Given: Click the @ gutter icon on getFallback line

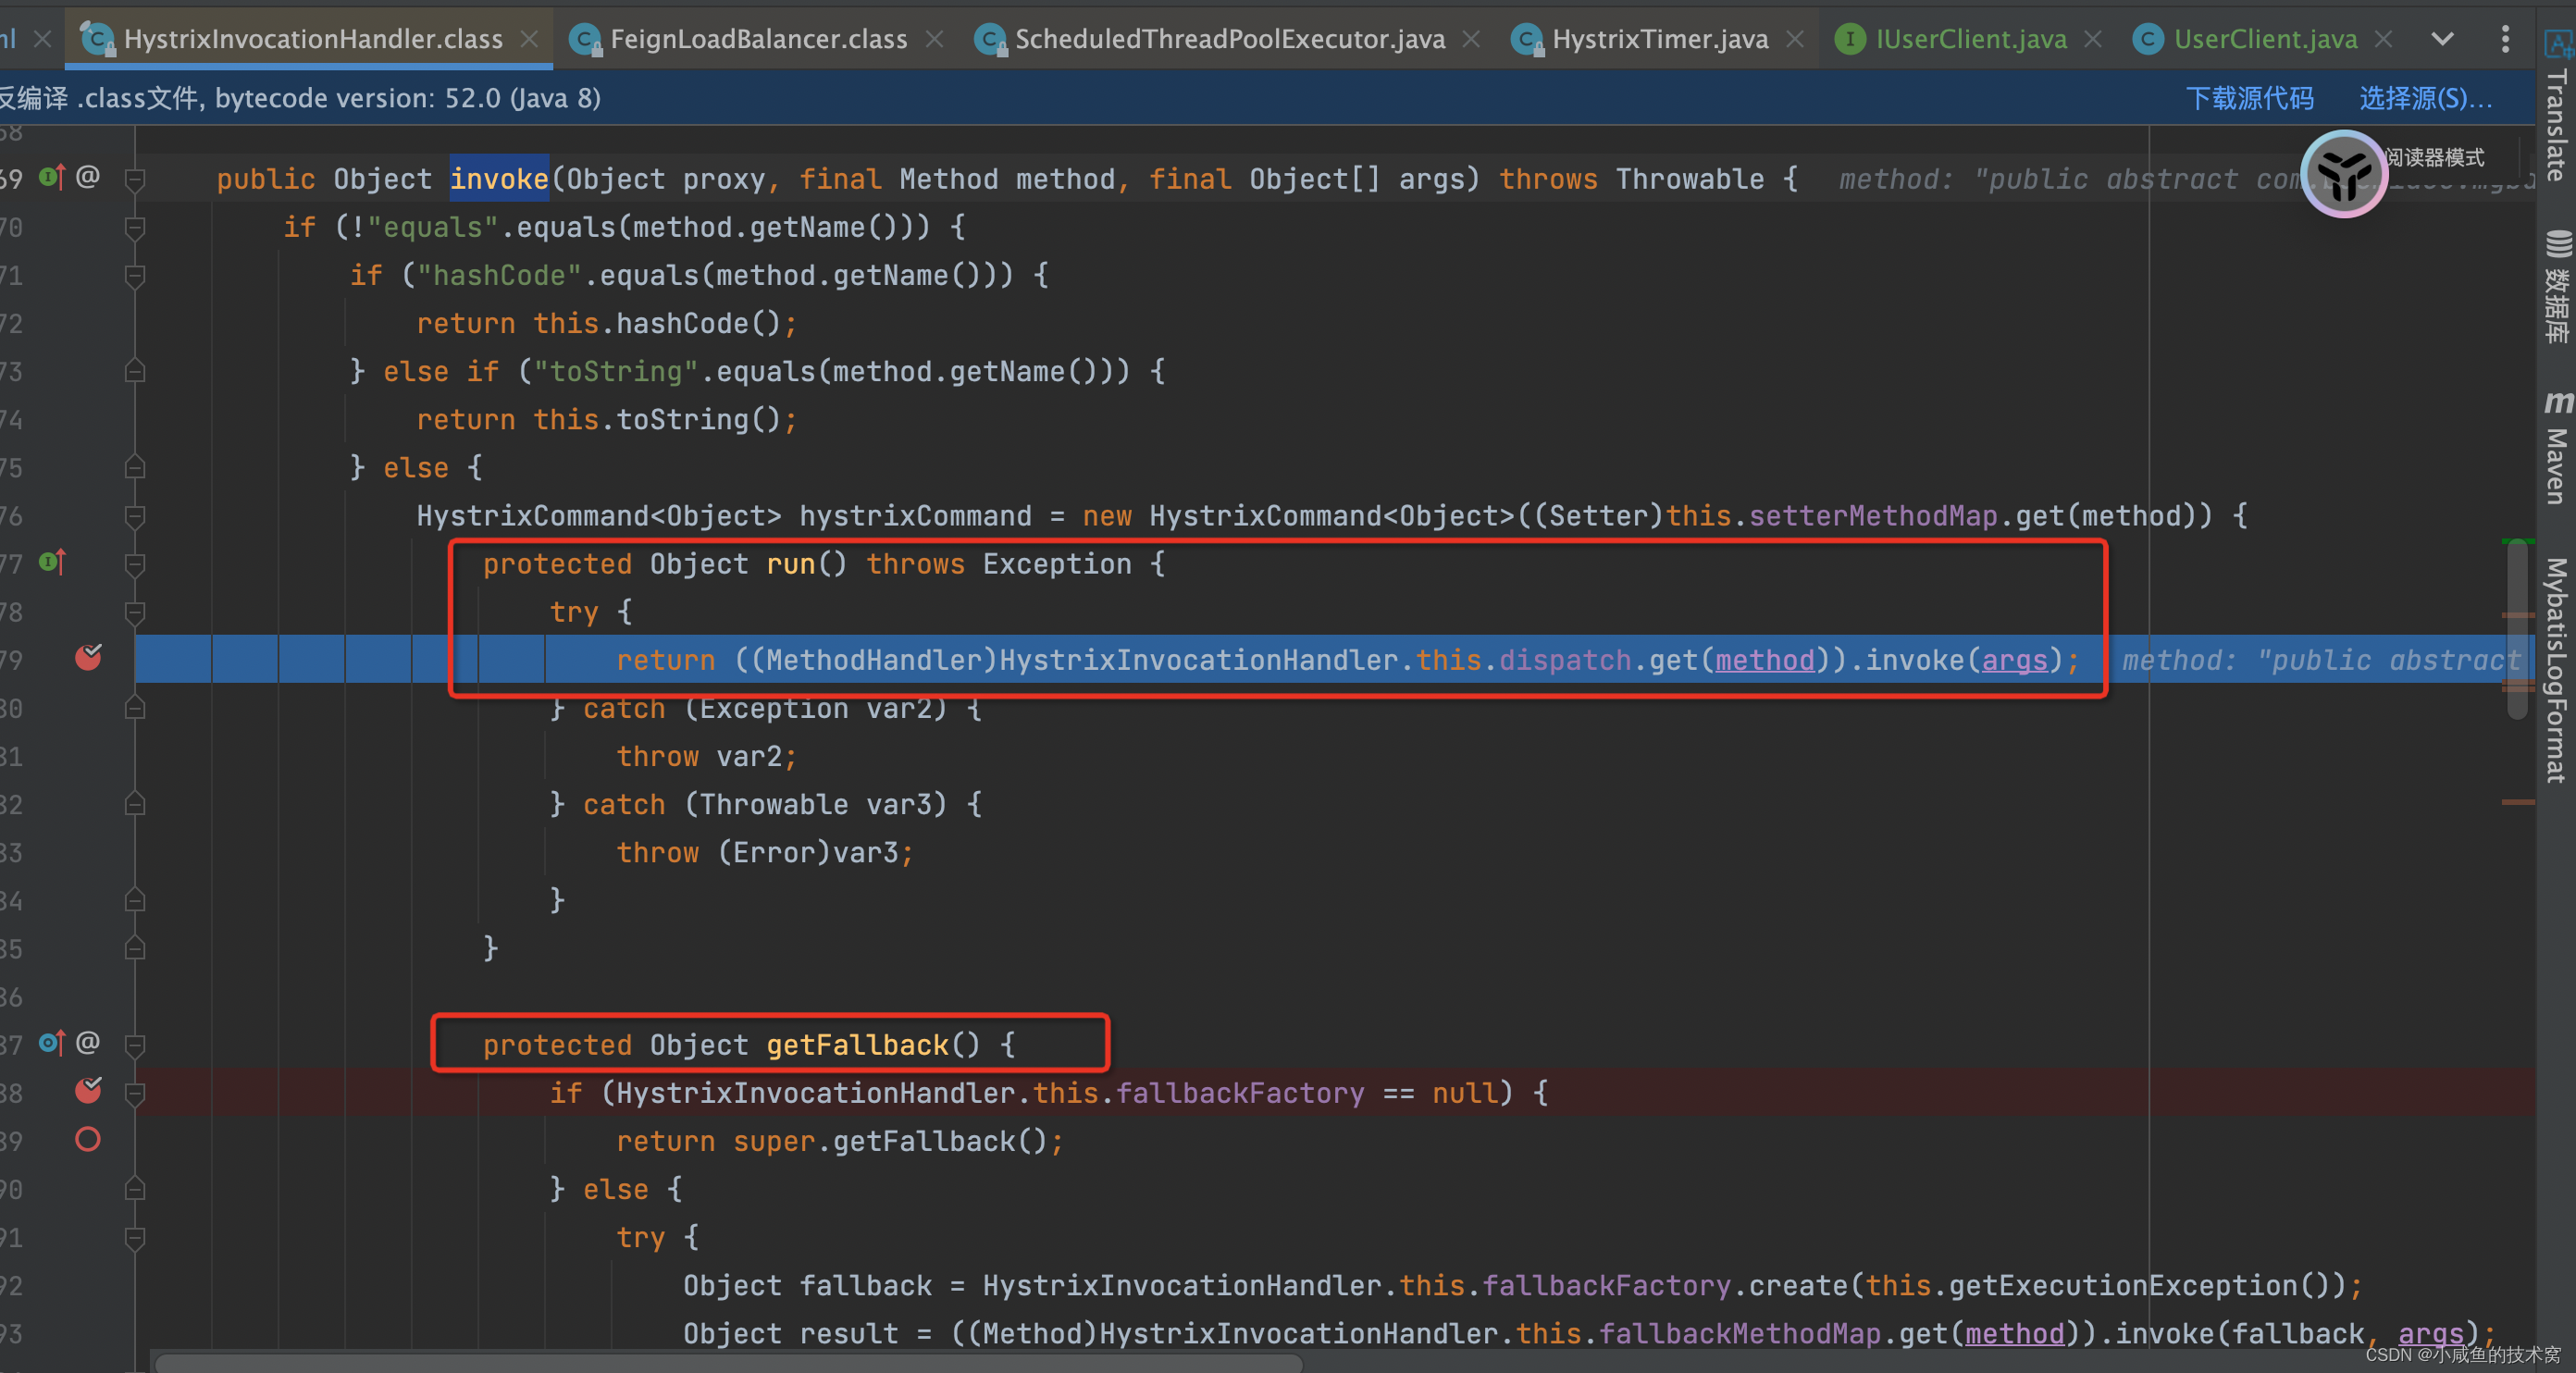Looking at the screenshot, I should tap(88, 1043).
